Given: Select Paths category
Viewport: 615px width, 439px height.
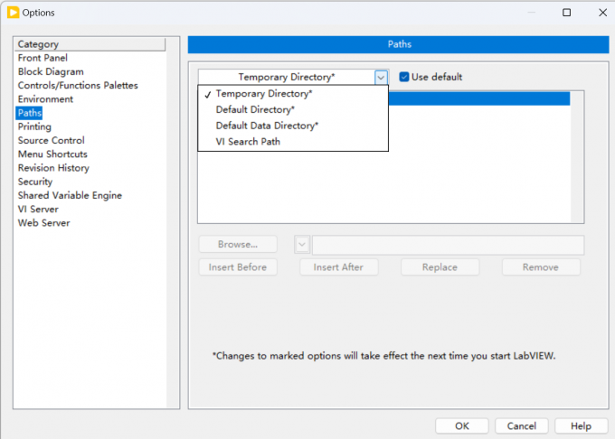Looking at the screenshot, I should click(x=30, y=113).
